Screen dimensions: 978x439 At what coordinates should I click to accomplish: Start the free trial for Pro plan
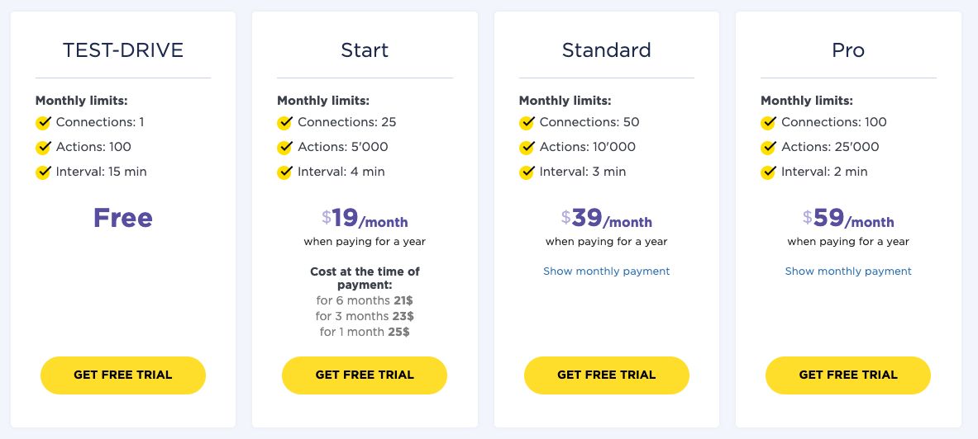click(x=848, y=375)
